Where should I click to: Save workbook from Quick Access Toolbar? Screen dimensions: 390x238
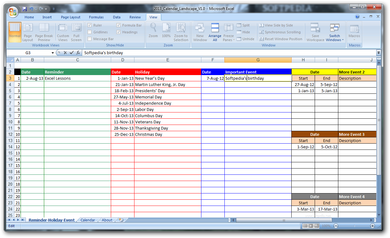[24, 9]
